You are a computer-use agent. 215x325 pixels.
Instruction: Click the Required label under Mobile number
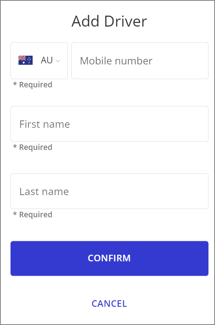pyautogui.click(x=31, y=84)
